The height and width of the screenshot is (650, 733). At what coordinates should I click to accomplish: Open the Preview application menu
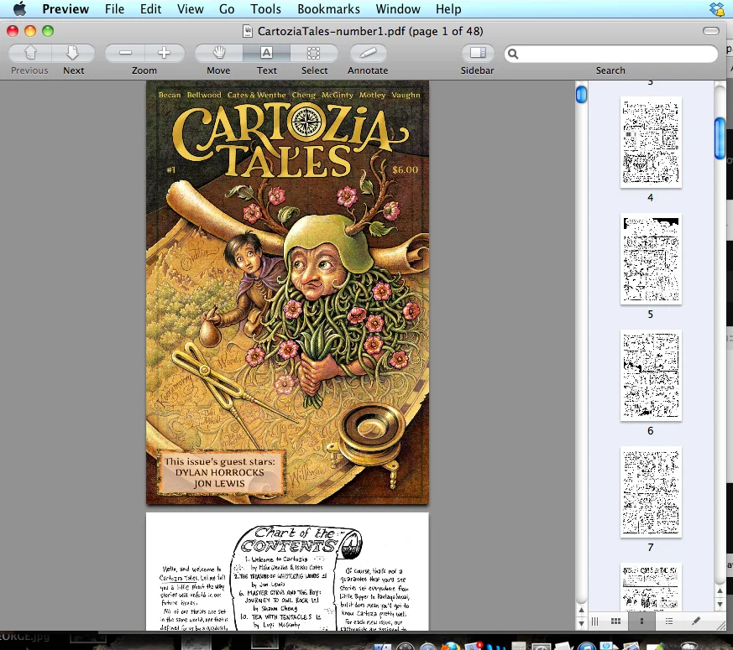(65, 9)
